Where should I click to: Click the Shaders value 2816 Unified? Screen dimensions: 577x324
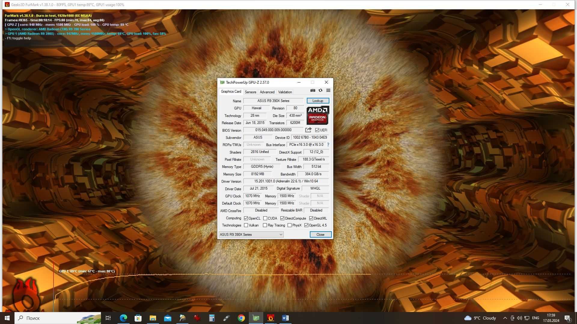pos(260,152)
